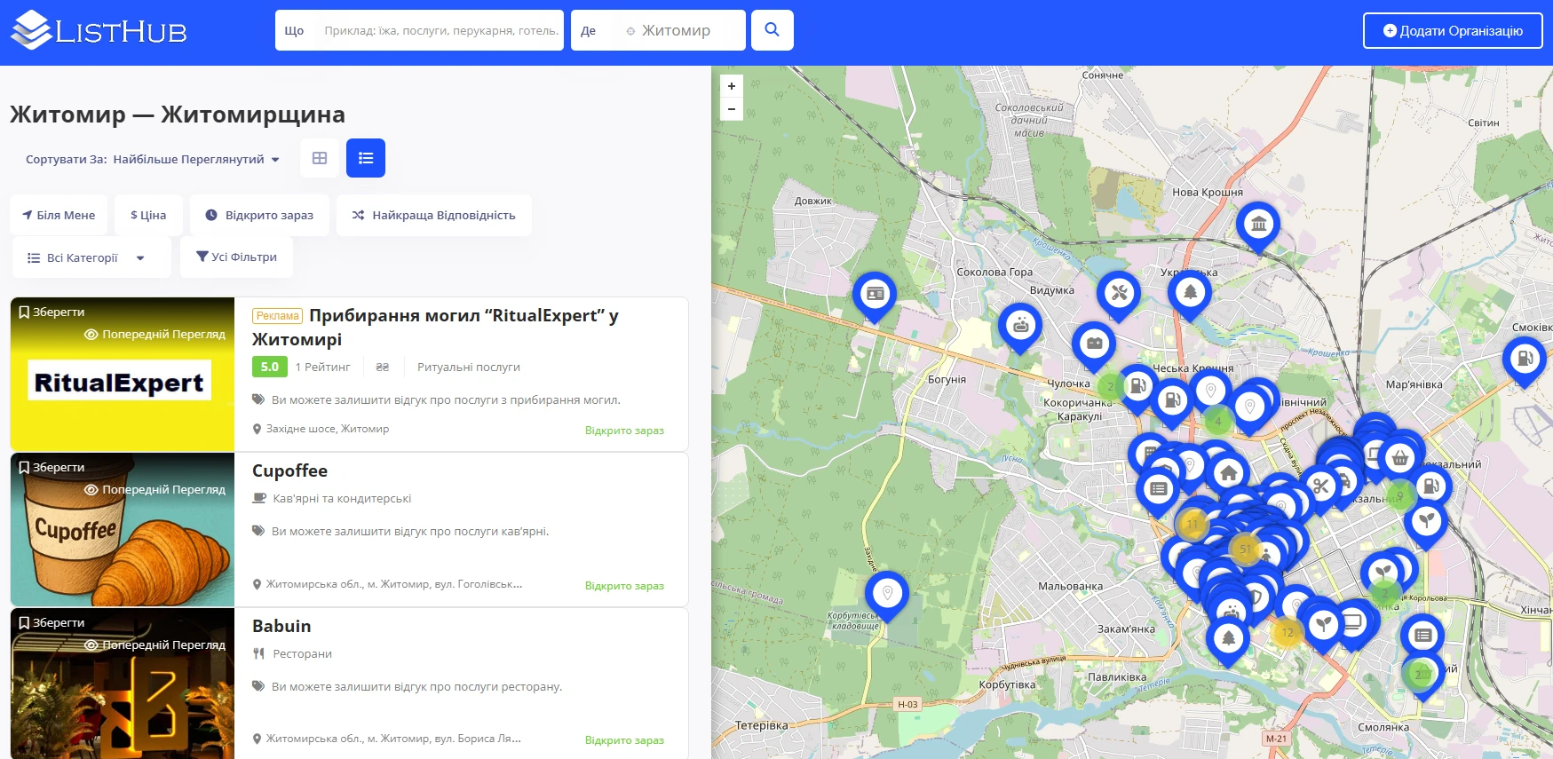
Task: Open the Прибирання могил RitualExpert listing title
Action: point(435,328)
